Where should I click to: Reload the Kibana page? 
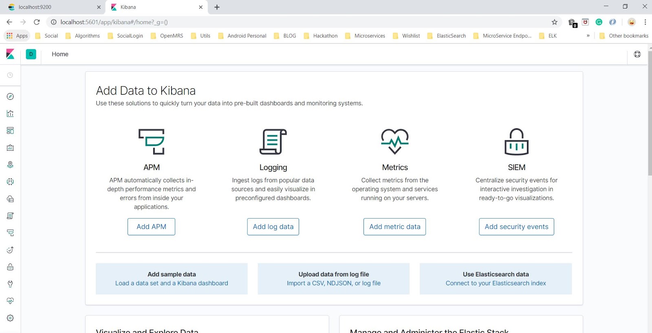click(37, 22)
